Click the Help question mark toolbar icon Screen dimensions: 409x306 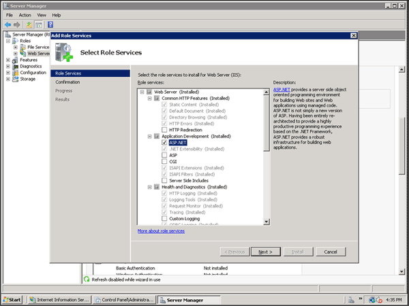point(50,24)
